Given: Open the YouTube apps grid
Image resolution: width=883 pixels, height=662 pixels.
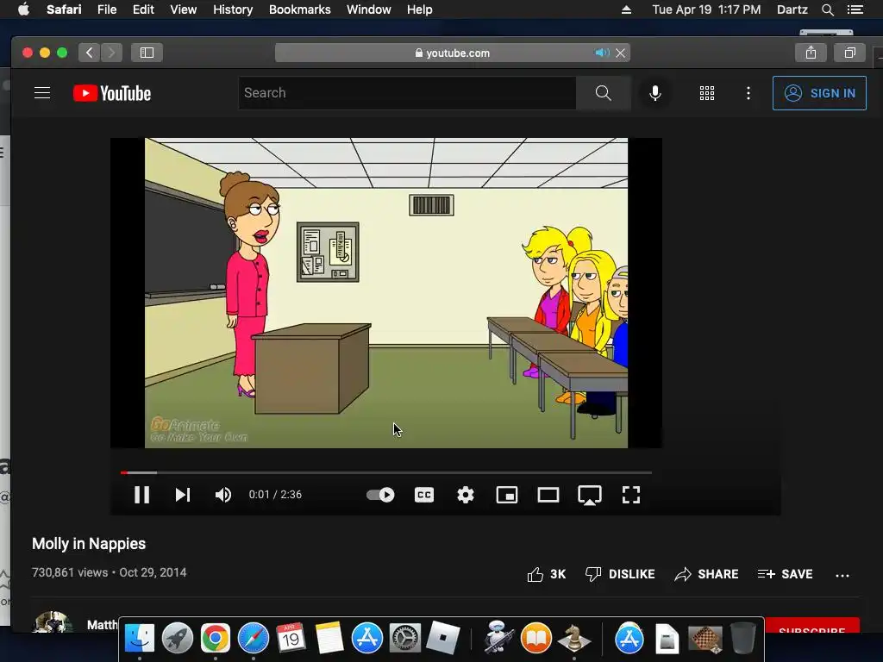Looking at the screenshot, I should point(707,93).
